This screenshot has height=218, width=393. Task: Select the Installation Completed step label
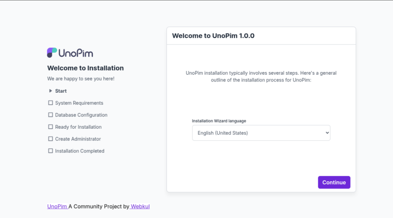click(79, 151)
